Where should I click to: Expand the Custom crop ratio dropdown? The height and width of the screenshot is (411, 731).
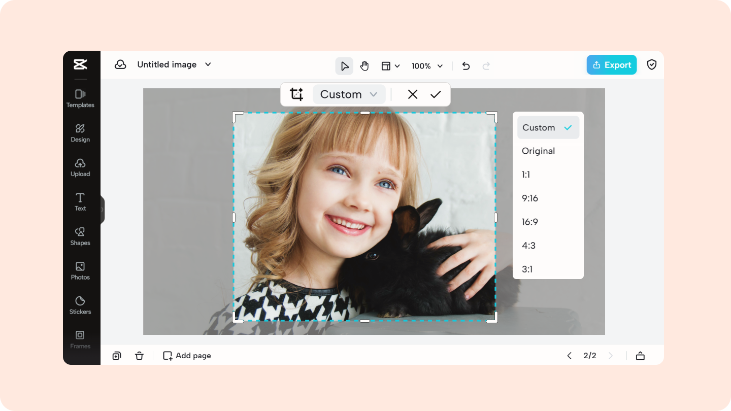coord(349,94)
